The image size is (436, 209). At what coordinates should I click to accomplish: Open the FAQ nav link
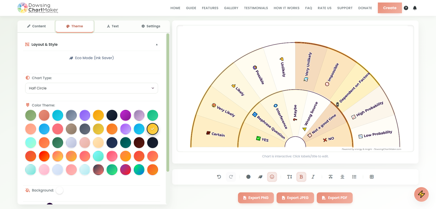308,8
